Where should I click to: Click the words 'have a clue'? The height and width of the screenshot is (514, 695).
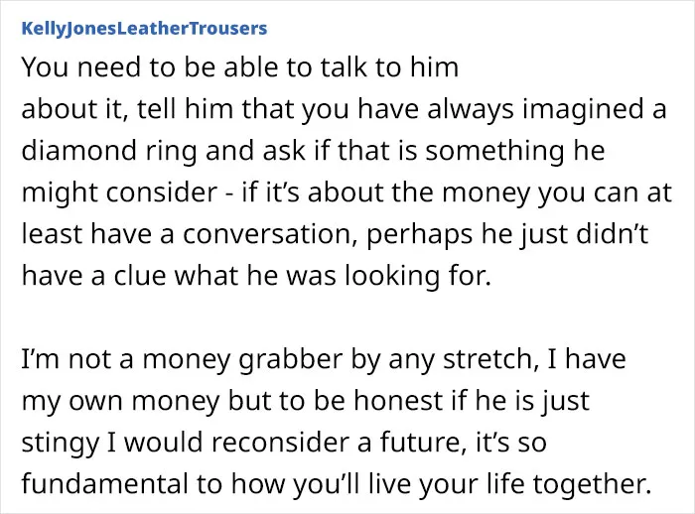click(x=93, y=276)
